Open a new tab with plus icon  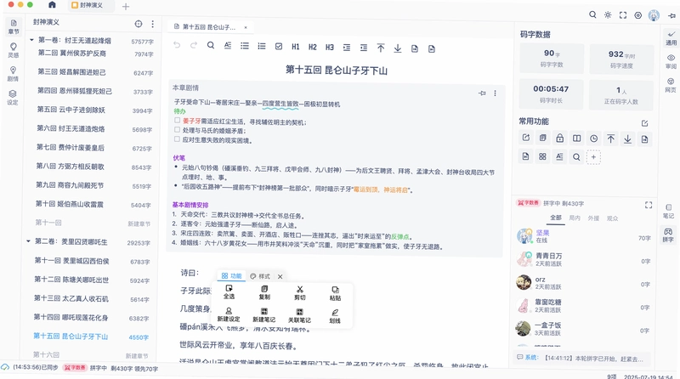(x=126, y=7)
